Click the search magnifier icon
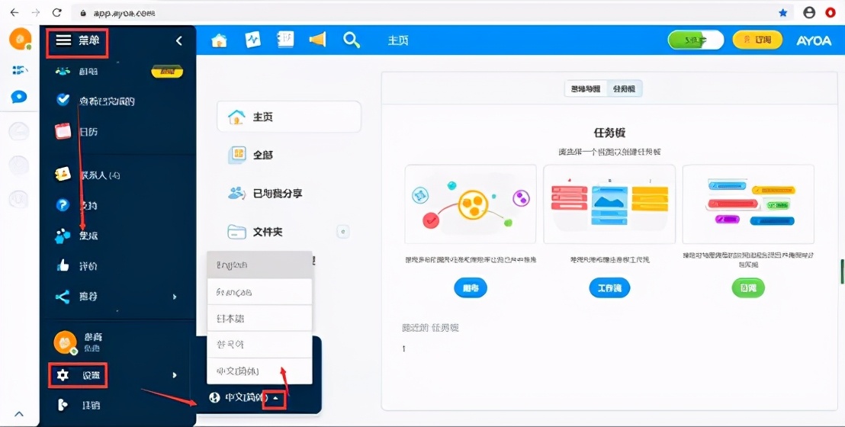 click(x=352, y=40)
